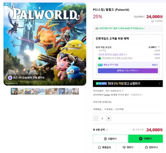Click the 25% discount text
This screenshot has width=166, height=153.
(98, 17)
